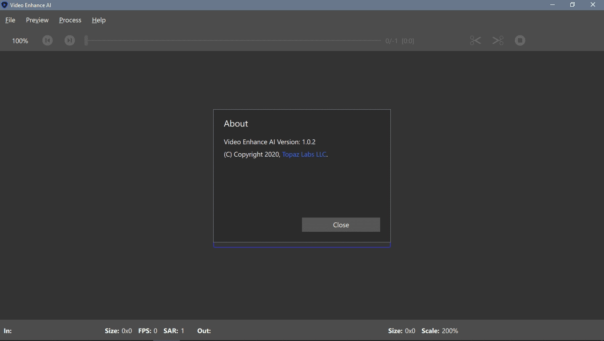Click the Out: status label
This screenshot has height=341, width=604.
pos(204,331)
